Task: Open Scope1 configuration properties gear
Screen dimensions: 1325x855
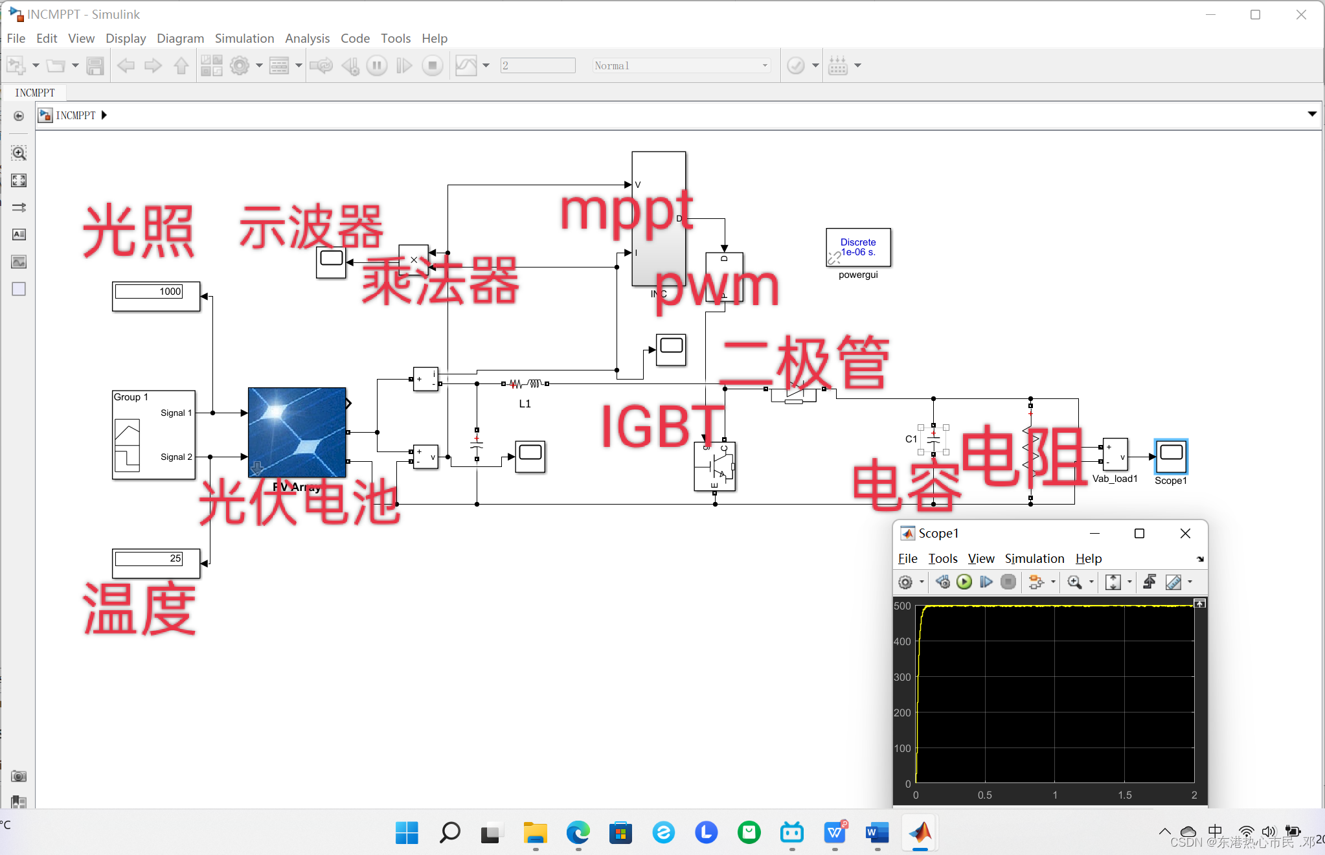Action: [x=905, y=582]
